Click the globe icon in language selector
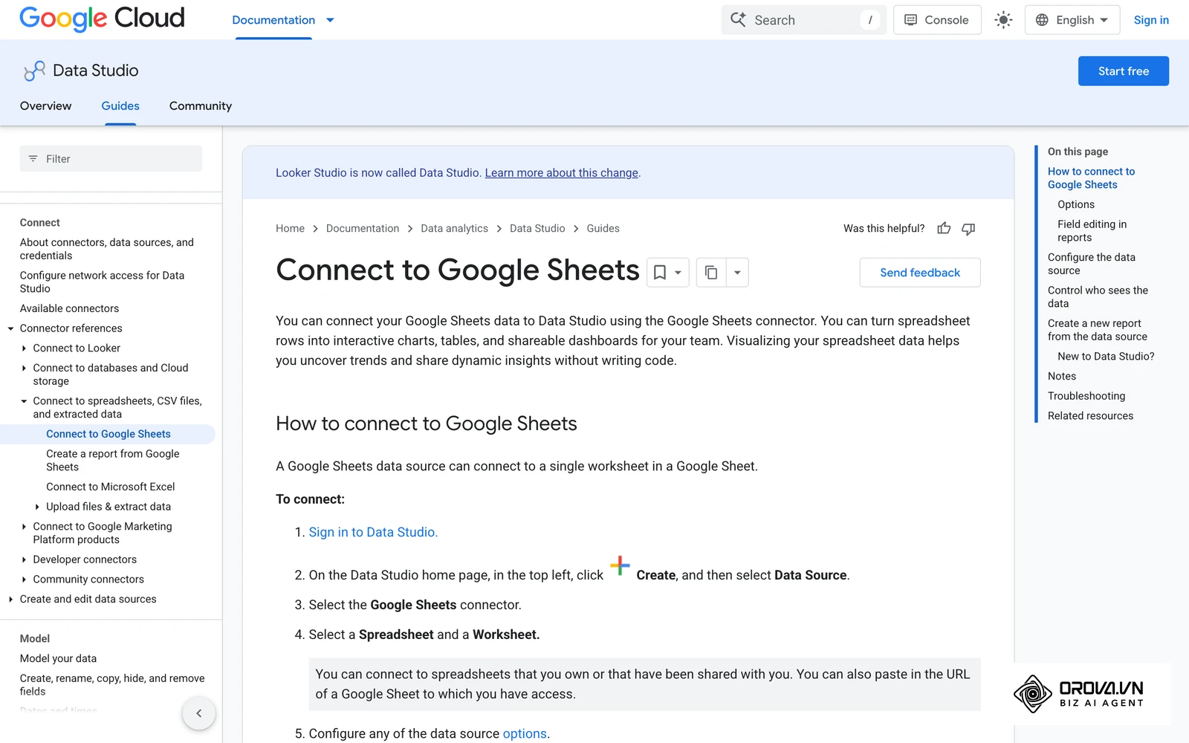 click(1042, 20)
